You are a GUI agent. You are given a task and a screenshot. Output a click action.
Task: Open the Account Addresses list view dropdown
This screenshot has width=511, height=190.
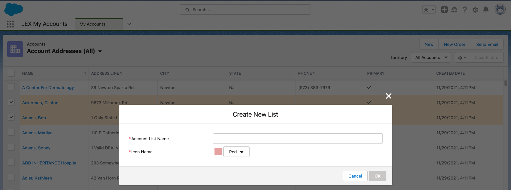click(100, 51)
